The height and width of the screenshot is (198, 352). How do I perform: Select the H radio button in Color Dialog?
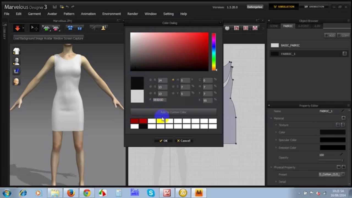(x=173, y=80)
